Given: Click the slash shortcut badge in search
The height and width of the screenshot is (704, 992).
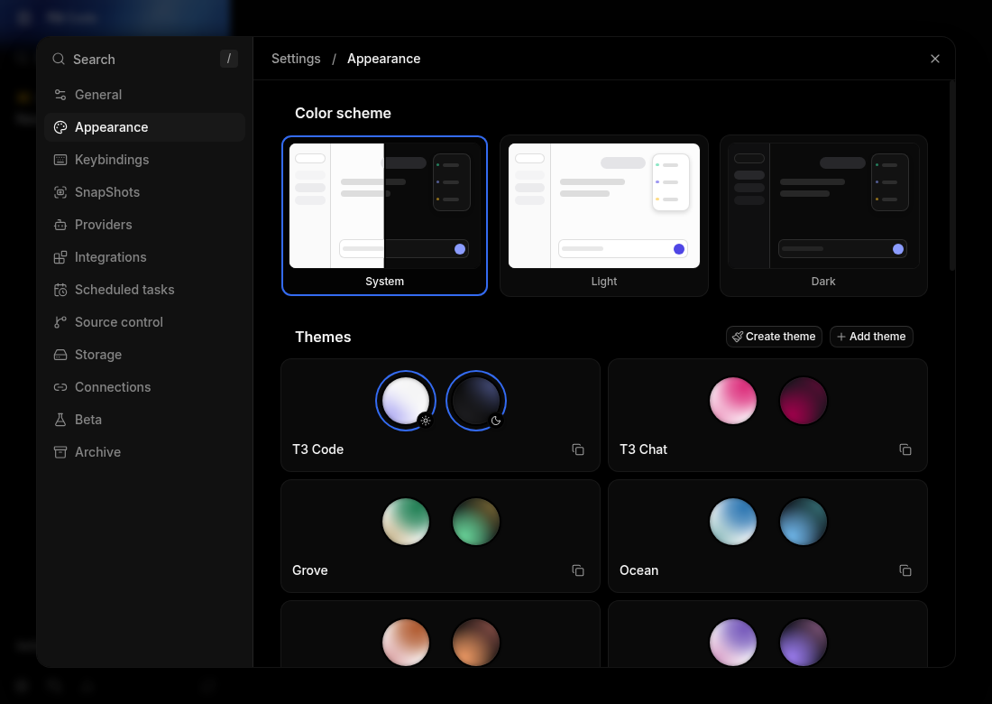Looking at the screenshot, I should pyautogui.click(x=229, y=59).
